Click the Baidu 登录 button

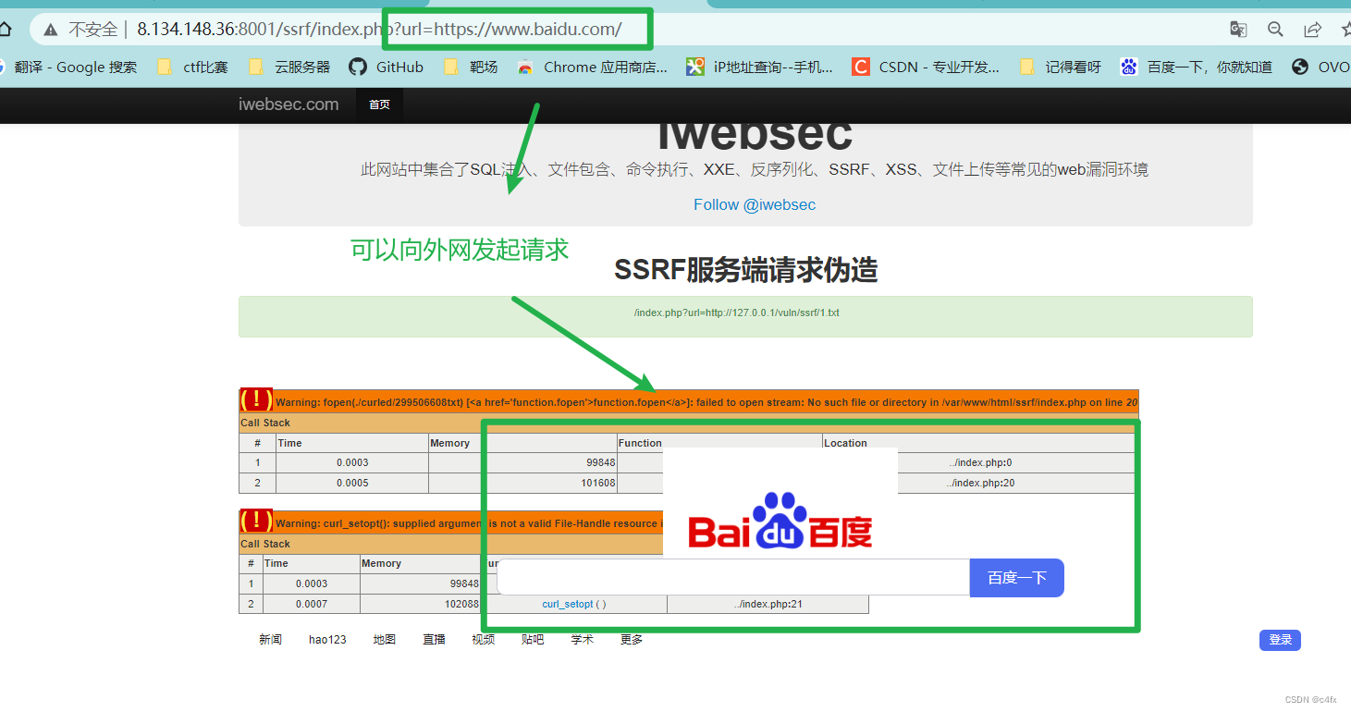point(1280,640)
